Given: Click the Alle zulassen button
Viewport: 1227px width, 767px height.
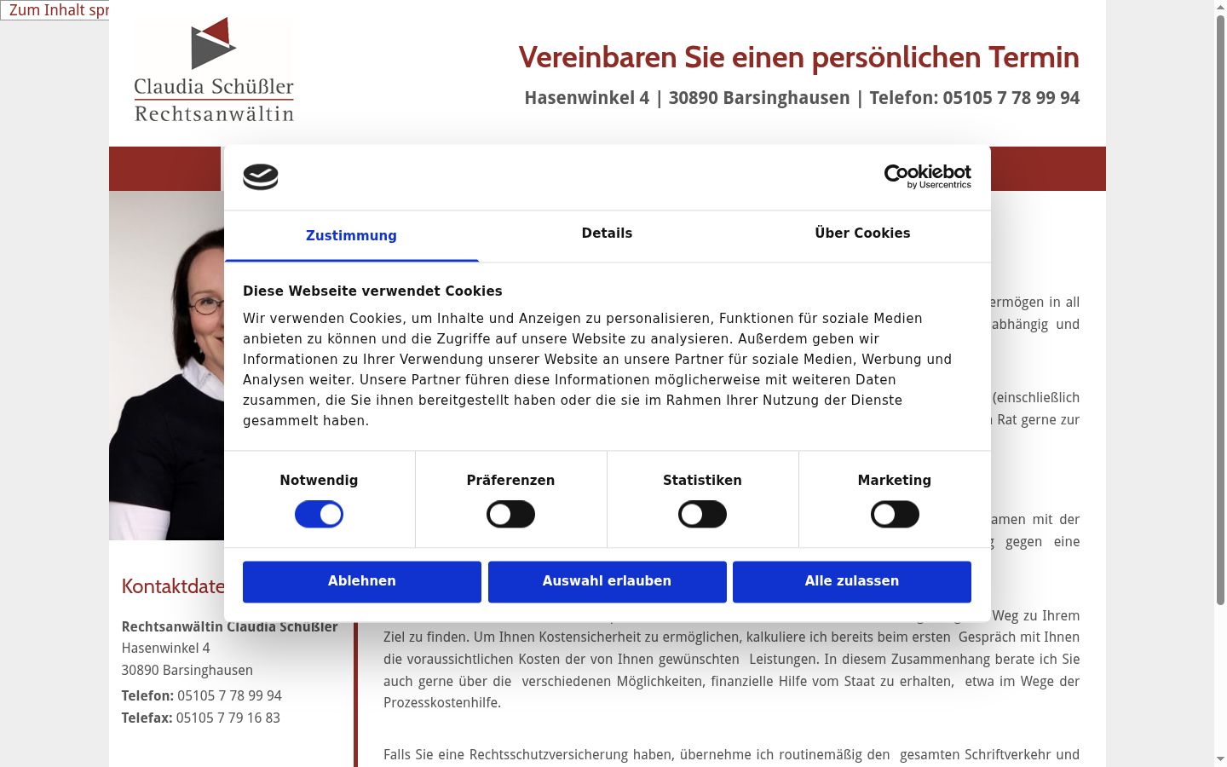Looking at the screenshot, I should [x=852, y=581].
